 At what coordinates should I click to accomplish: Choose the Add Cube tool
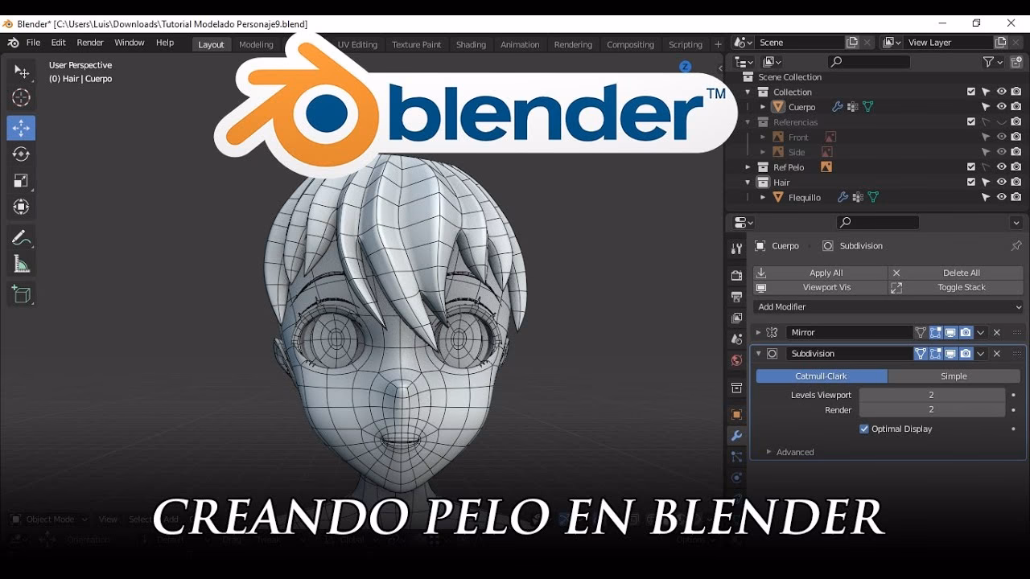(21, 294)
